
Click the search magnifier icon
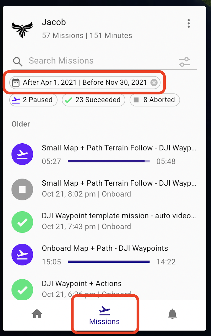click(x=18, y=62)
